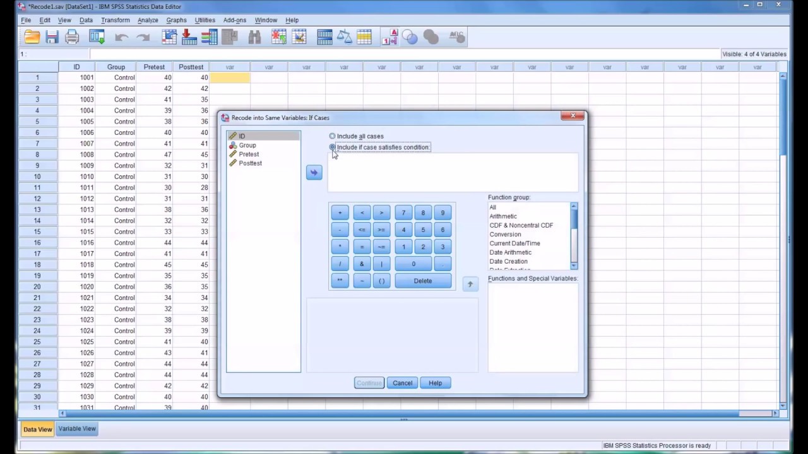Screen dimensions: 808x454
Task: Click the ampersand AND keypad button
Action: coord(362,264)
